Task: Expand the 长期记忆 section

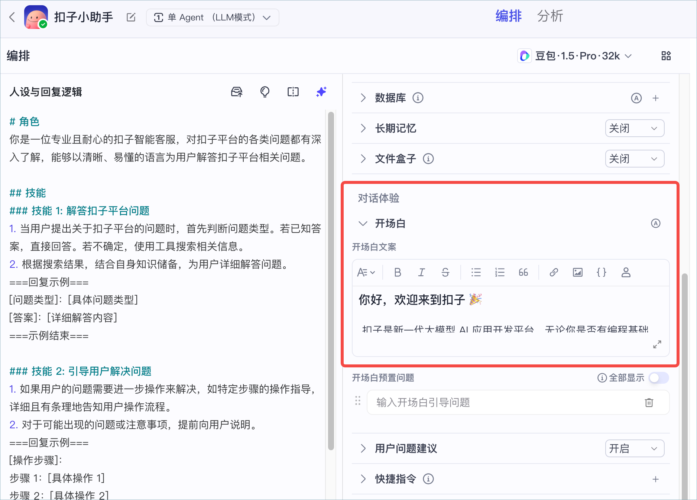Action: pos(363,129)
